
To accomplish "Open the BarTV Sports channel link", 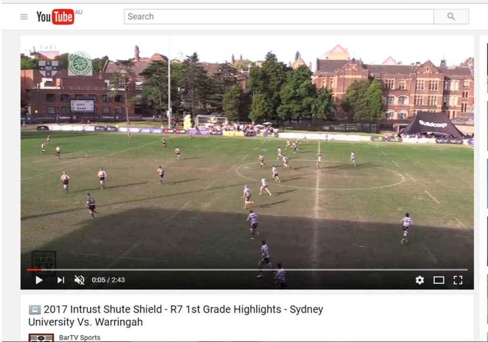I will tap(80, 338).
